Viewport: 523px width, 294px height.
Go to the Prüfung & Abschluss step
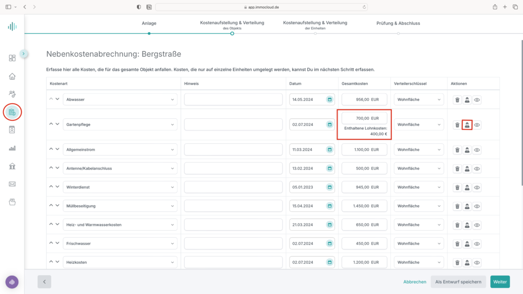click(398, 23)
